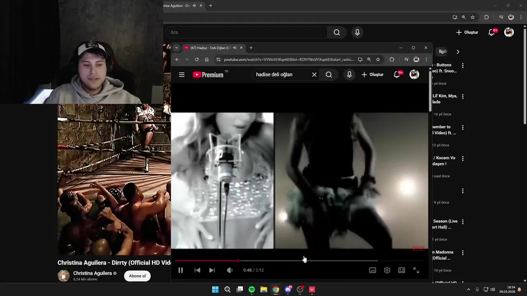Click the youtube.com/watch URL address bar
Screen dimensions: 527x296
(288, 60)
